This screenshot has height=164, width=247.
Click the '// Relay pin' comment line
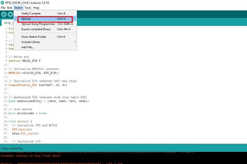click(x=19, y=57)
